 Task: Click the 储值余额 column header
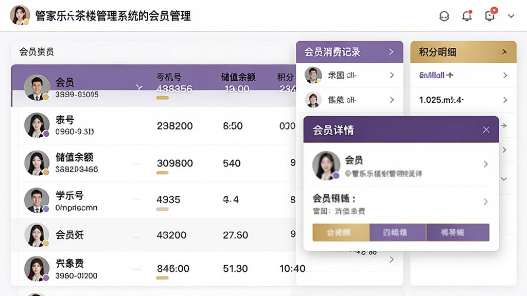click(x=238, y=78)
